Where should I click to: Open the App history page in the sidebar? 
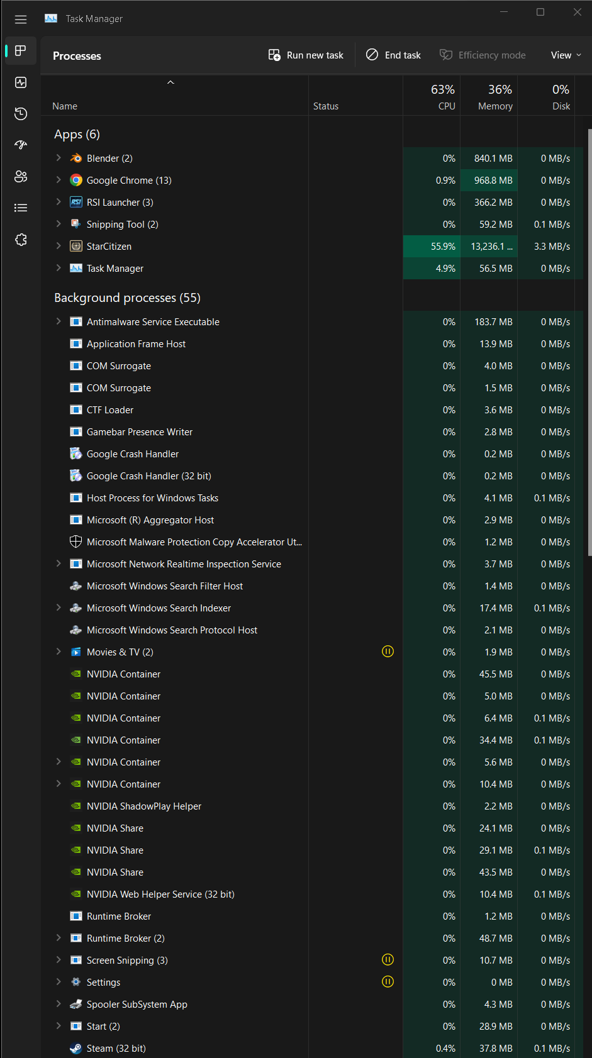coord(21,114)
